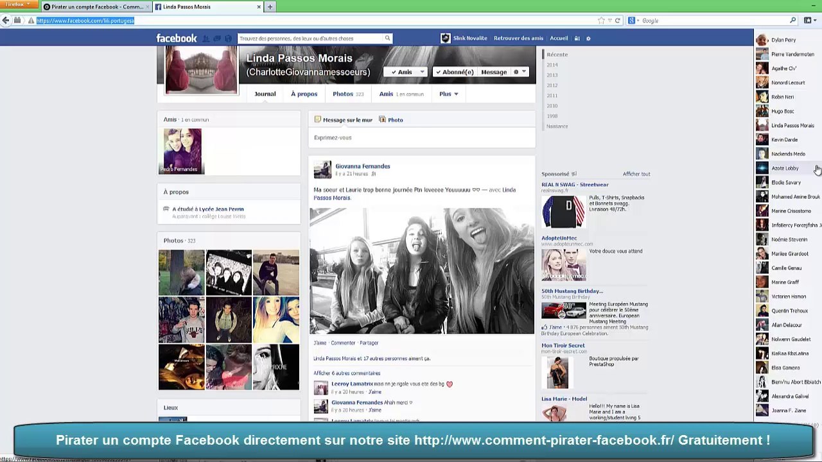Open the common friend thumbnail in Amis box
822x462 pixels.
[x=182, y=151]
